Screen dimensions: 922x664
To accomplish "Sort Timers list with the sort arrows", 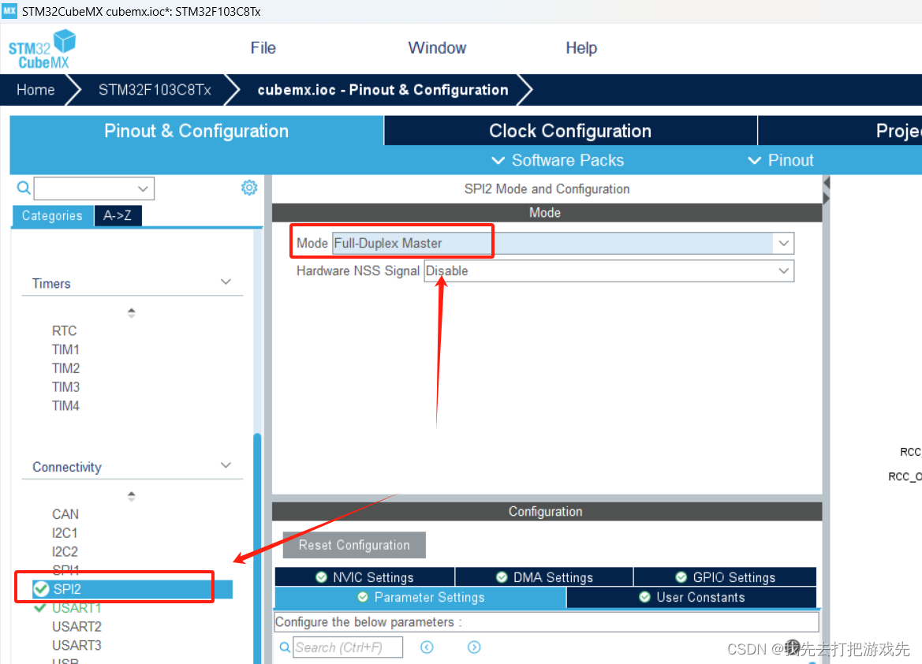I will 132,313.
